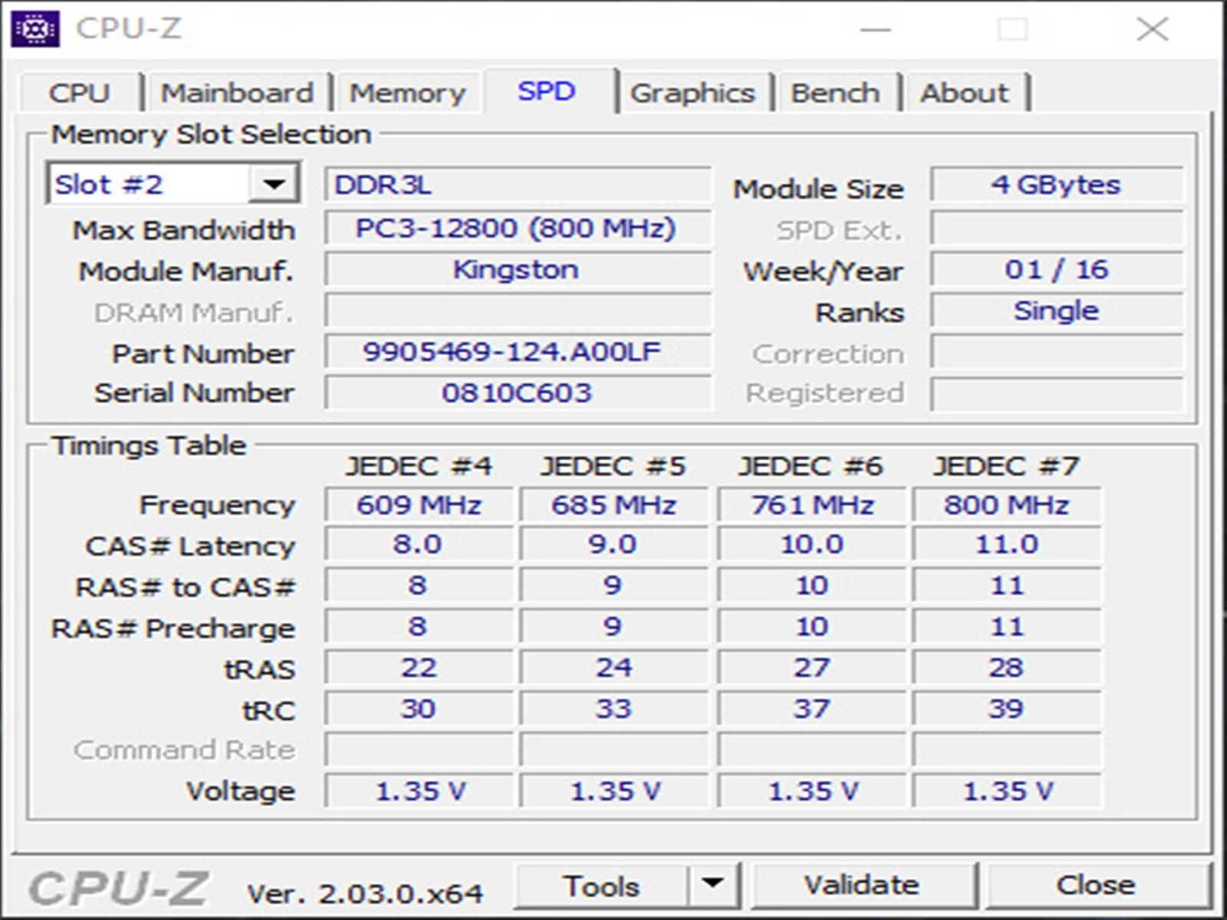Click tRC value 39
The image size is (1227, 920).
1007,708
